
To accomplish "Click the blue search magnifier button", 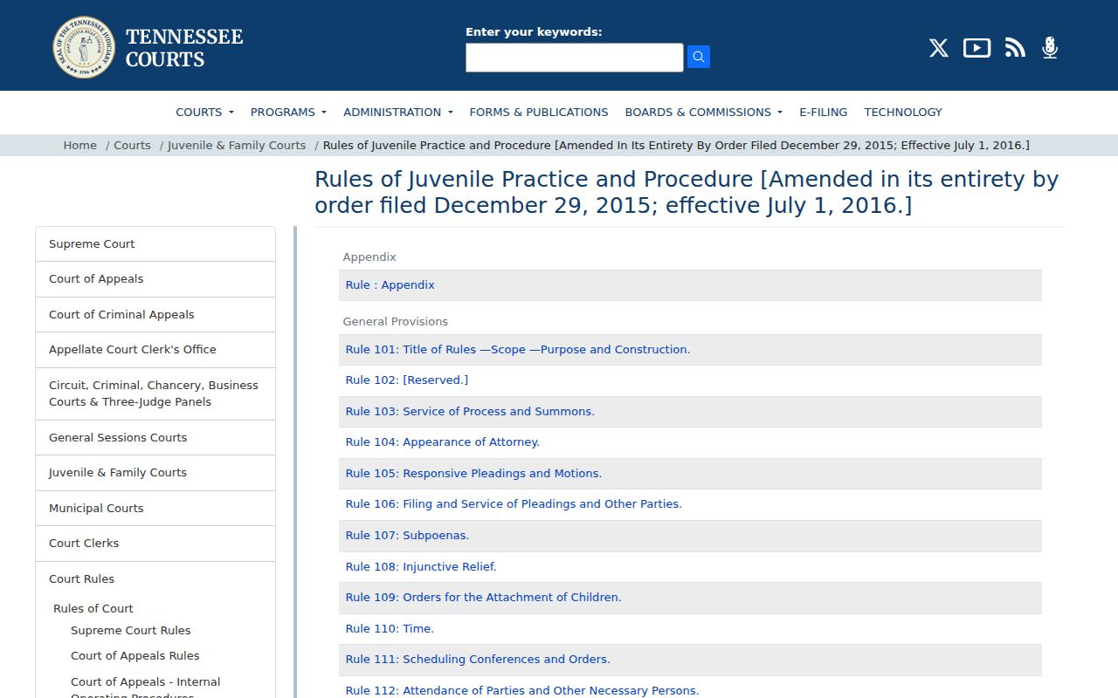I will click(x=699, y=57).
